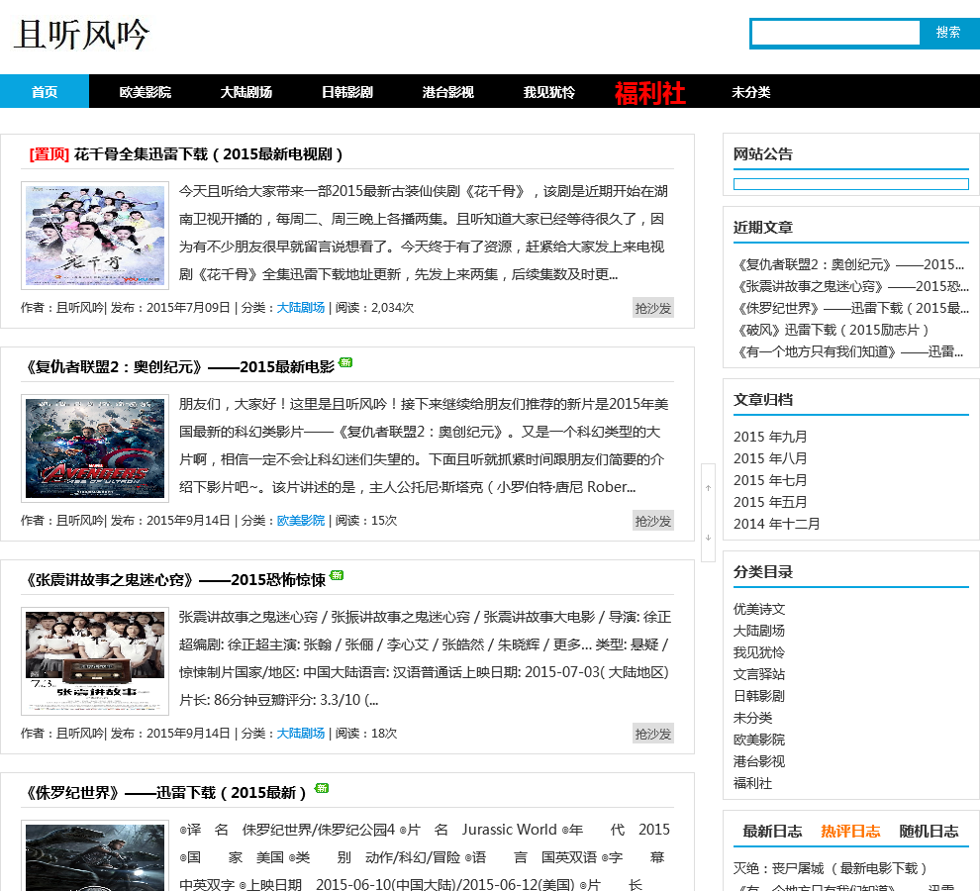Select 福利社 in the navigation bar

(x=649, y=93)
